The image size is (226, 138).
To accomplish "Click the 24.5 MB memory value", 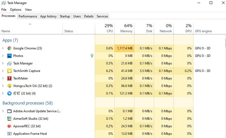I will (x=127, y=126).
